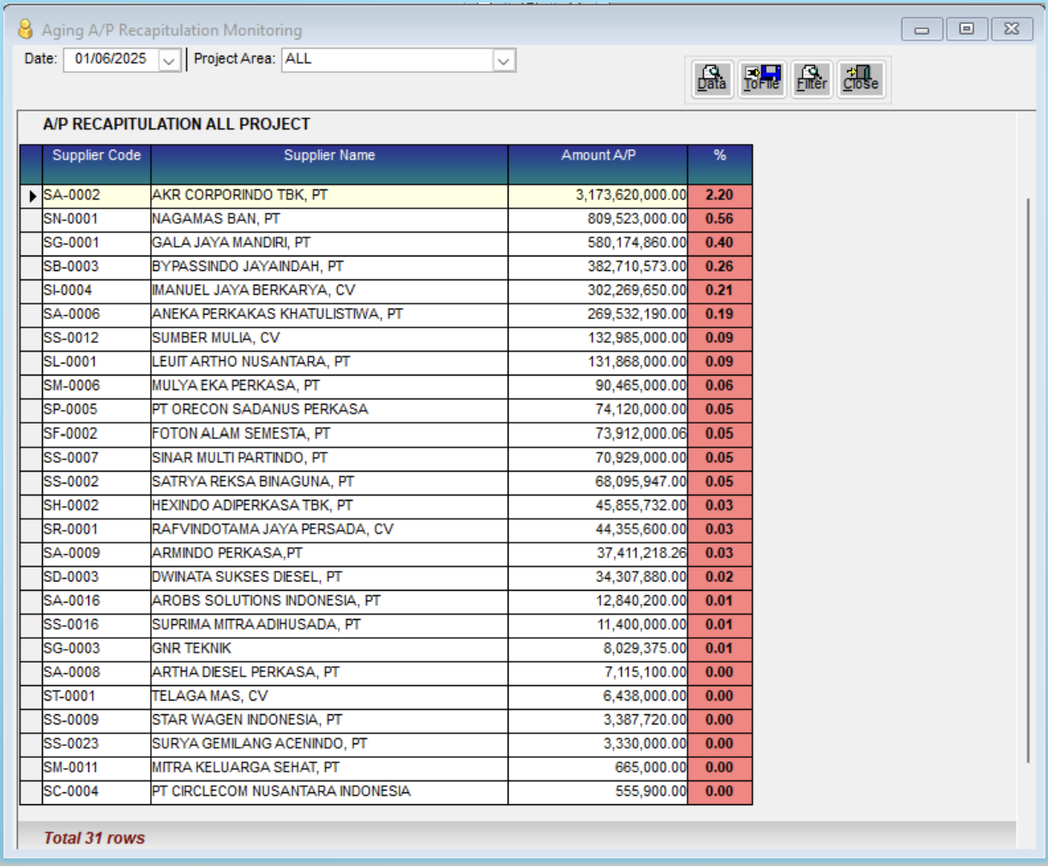Select supplier code SA-0002

tap(96, 195)
